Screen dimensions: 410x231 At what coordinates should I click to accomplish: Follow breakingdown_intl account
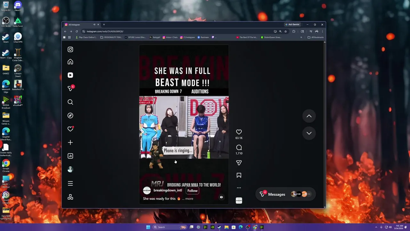[x=192, y=191]
